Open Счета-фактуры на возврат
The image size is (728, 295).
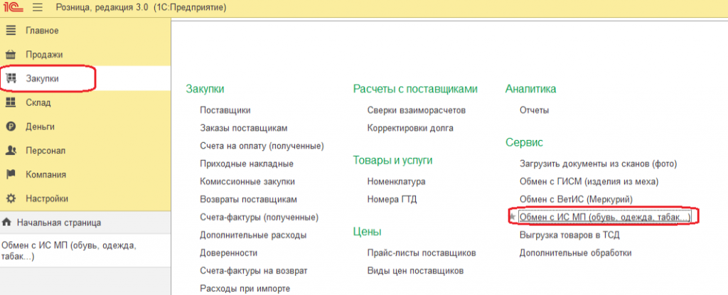254,270
